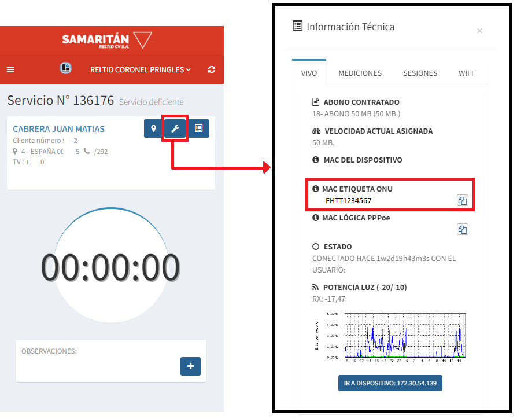The image size is (517, 419).
Task: Expand the RELTID CORONEL PRINGLES dropdown
Action: coord(141,69)
